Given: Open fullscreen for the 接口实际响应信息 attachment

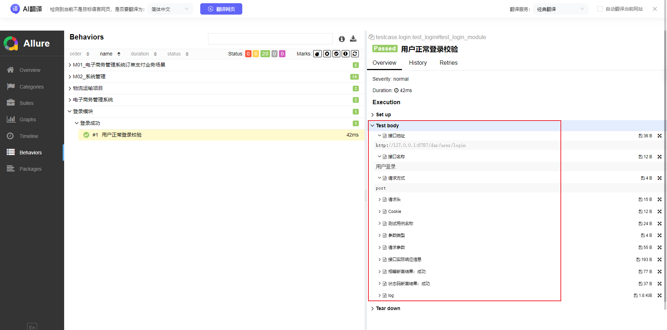Looking at the screenshot, I should coord(660,260).
